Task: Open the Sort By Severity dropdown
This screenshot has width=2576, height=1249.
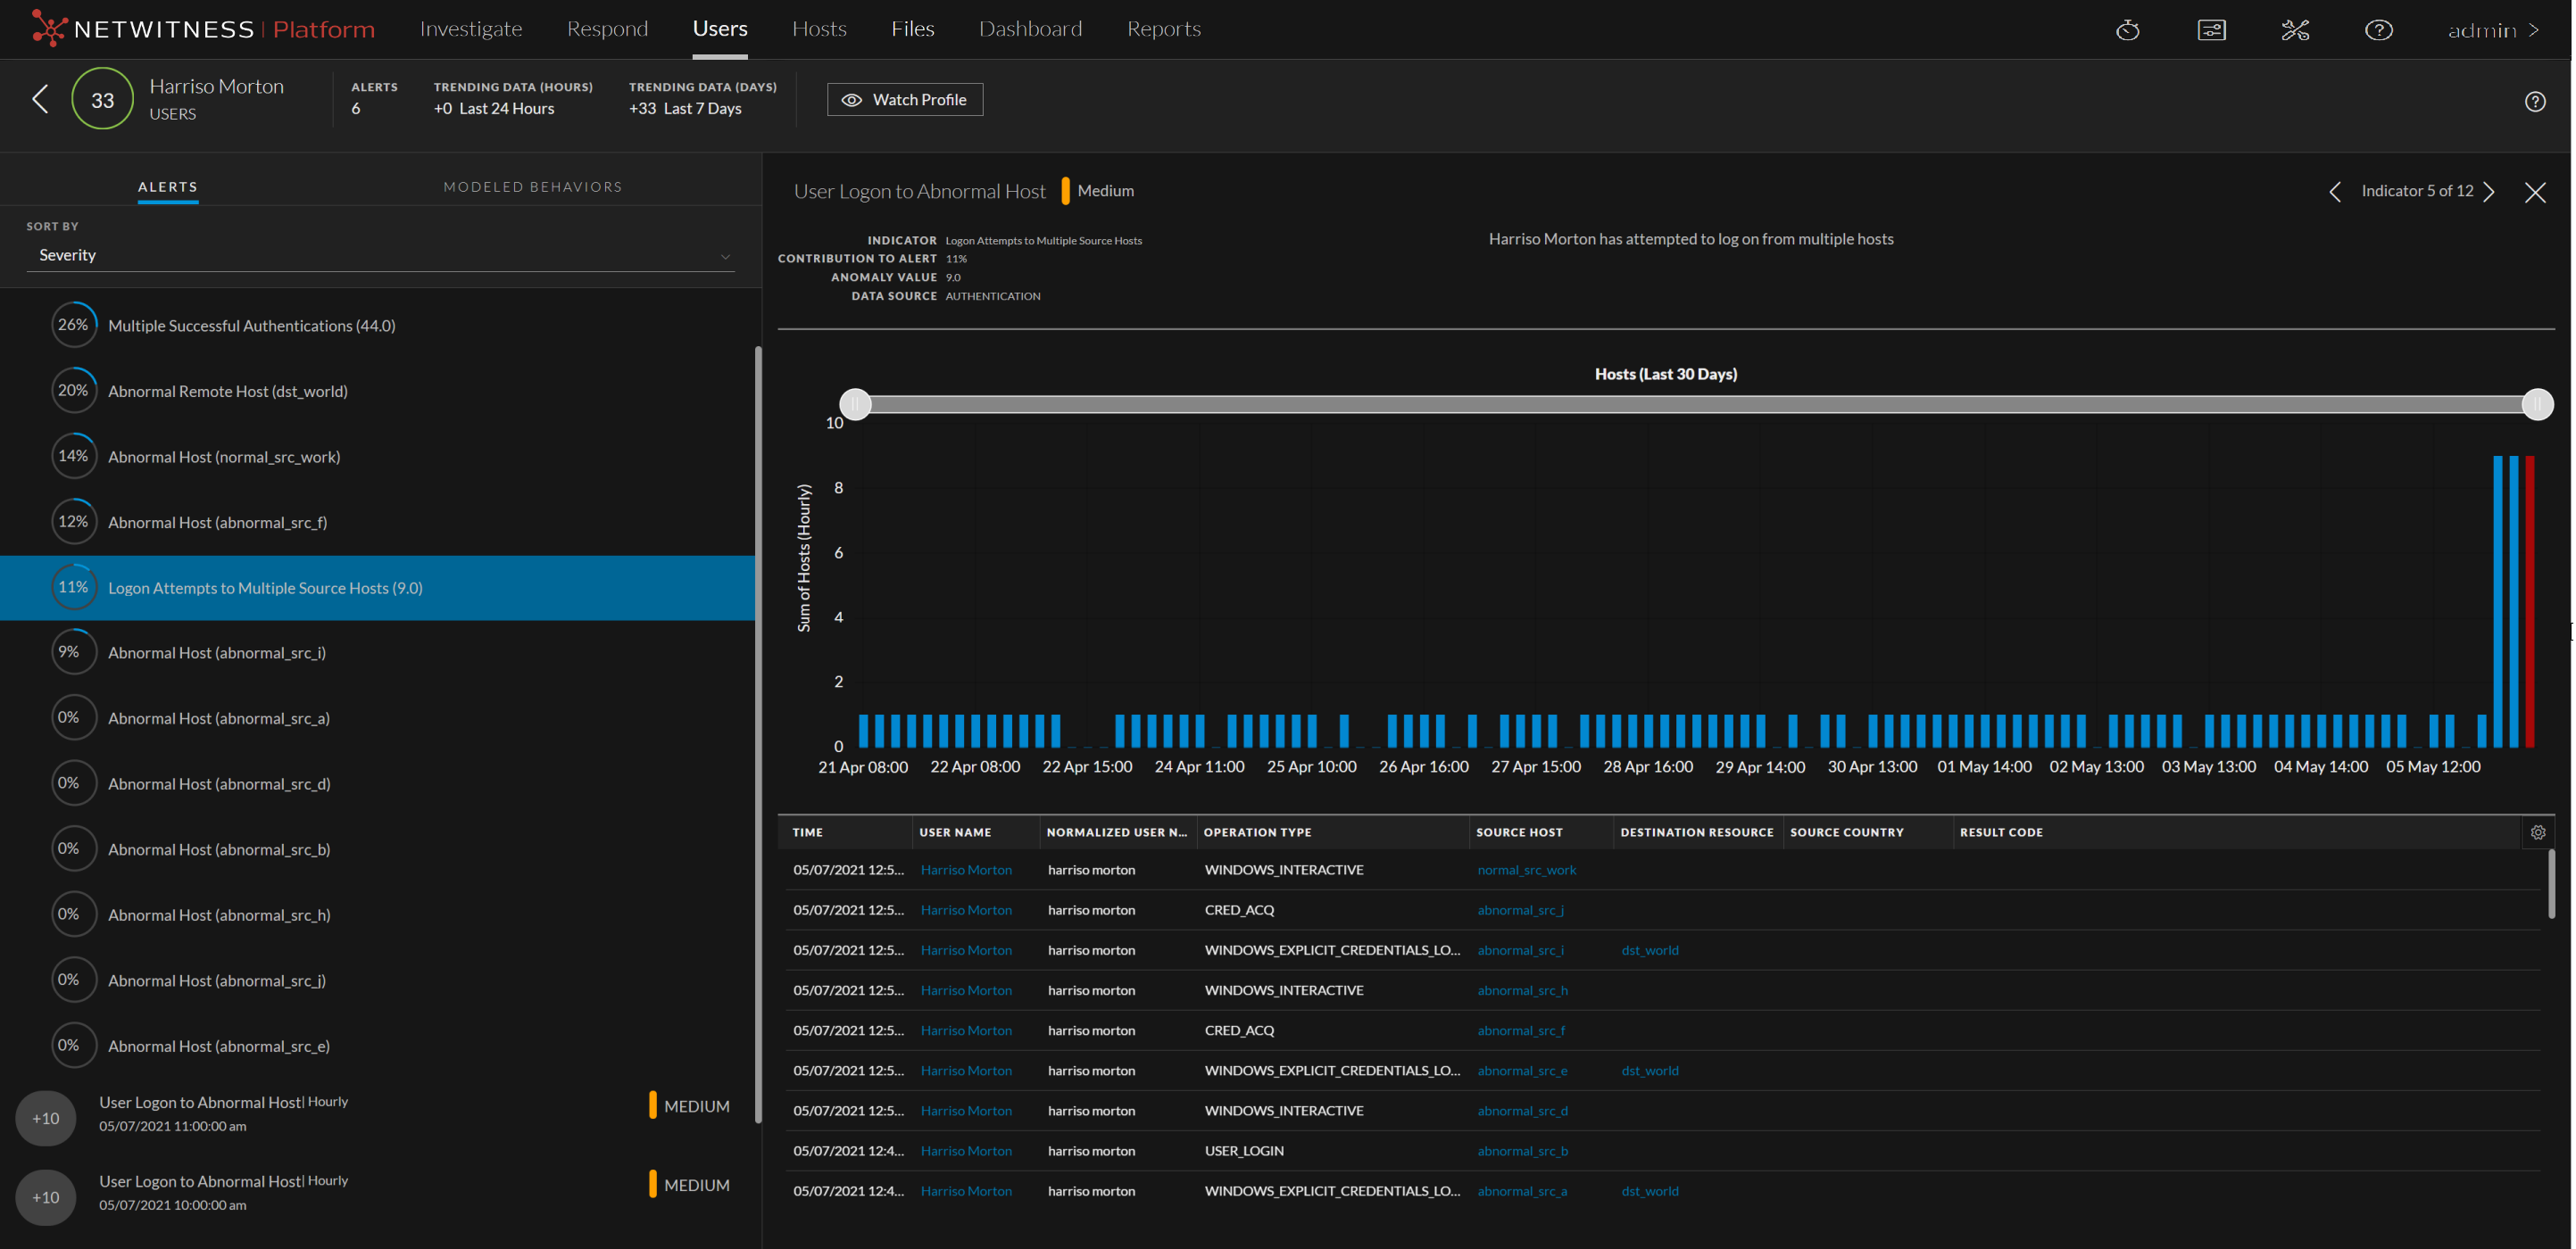Action: click(x=380, y=256)
